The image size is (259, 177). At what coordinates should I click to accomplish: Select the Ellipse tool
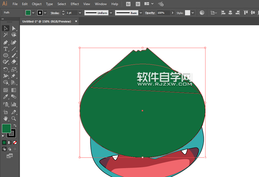(x=6, y=55)
